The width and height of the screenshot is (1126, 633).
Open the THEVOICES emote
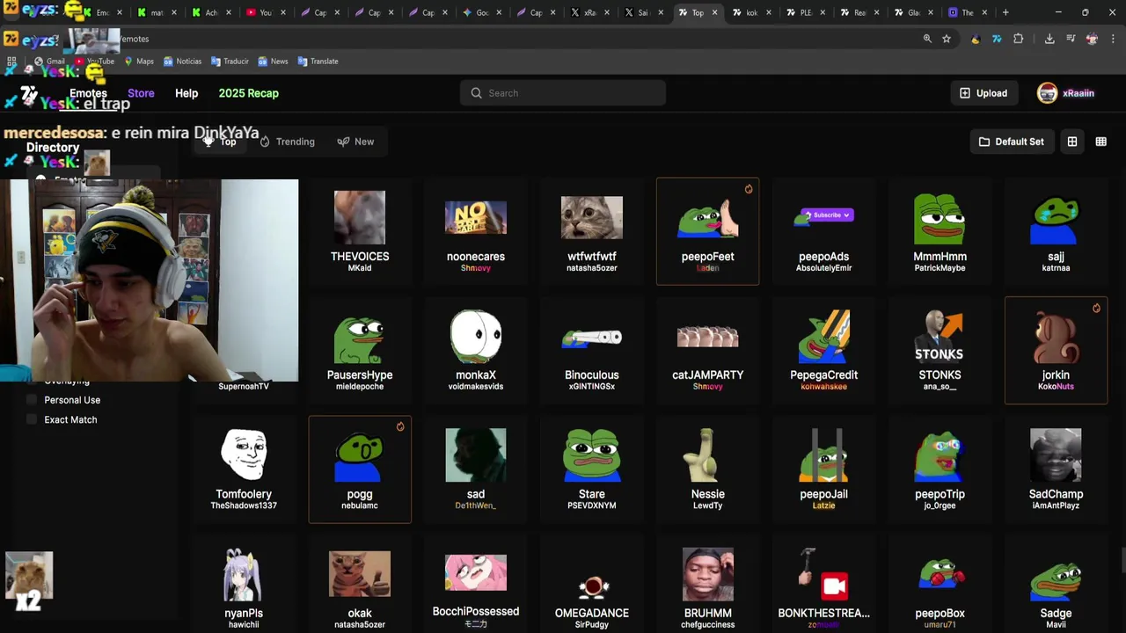[x=360, y=231]
